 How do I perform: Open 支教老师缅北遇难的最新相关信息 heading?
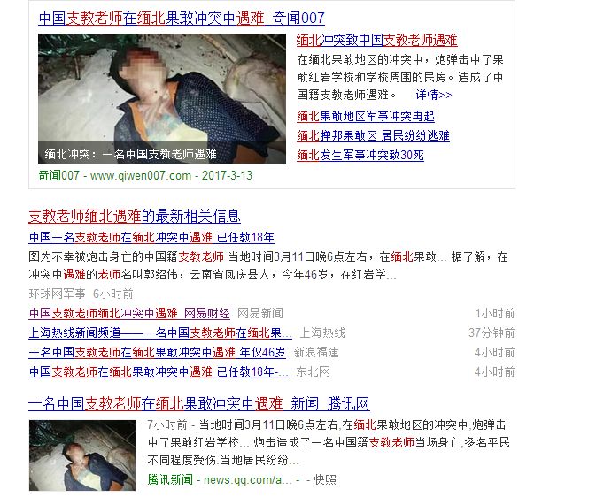click(135, 216)
